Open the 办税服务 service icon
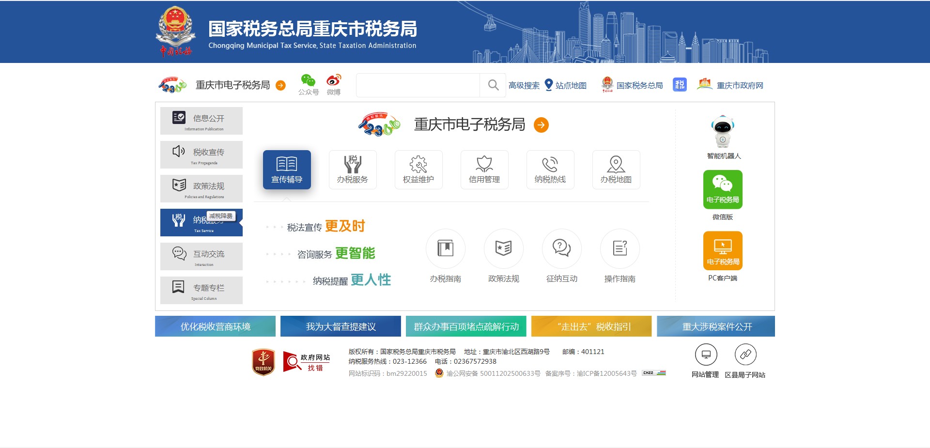930x448 pixels. 353,170
